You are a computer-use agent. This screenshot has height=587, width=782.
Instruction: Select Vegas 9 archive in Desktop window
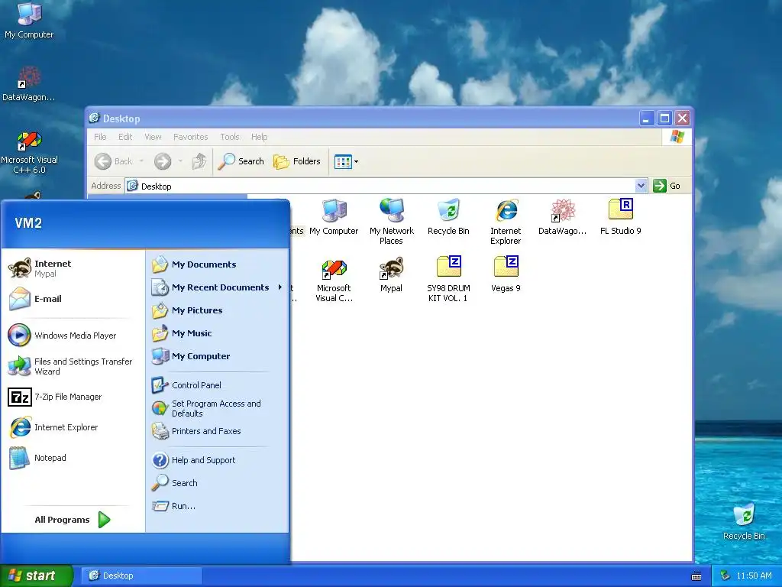(x=506, y=274)
